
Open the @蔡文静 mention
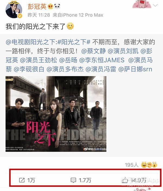[x=93, y=51]
